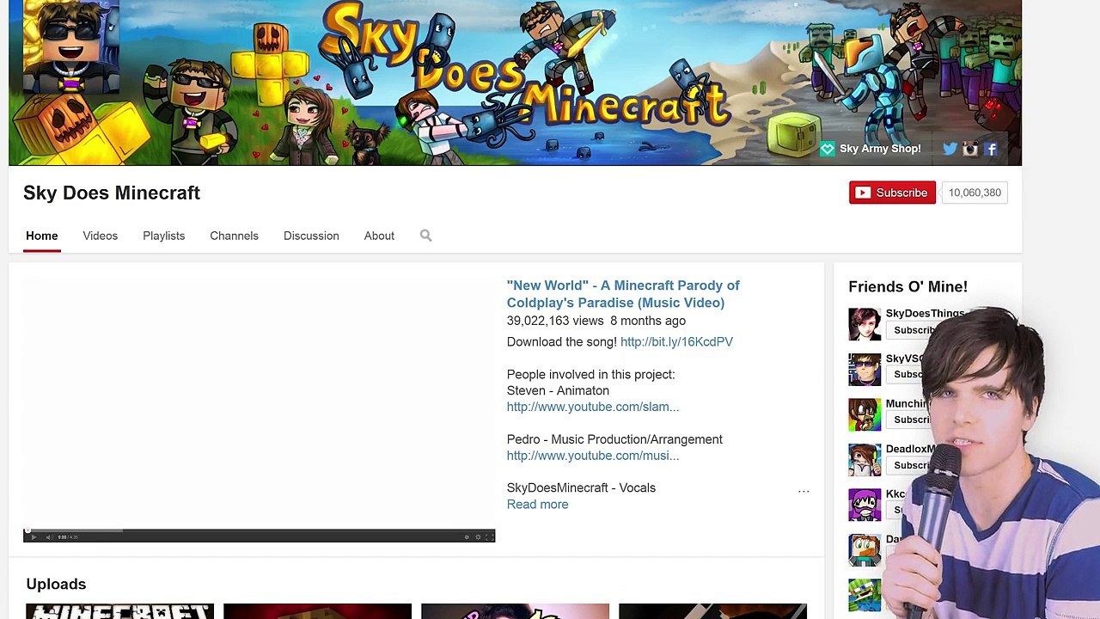Play the featured video
The width and height of the screenshot is (1100, 619).
tap(34, 536)
